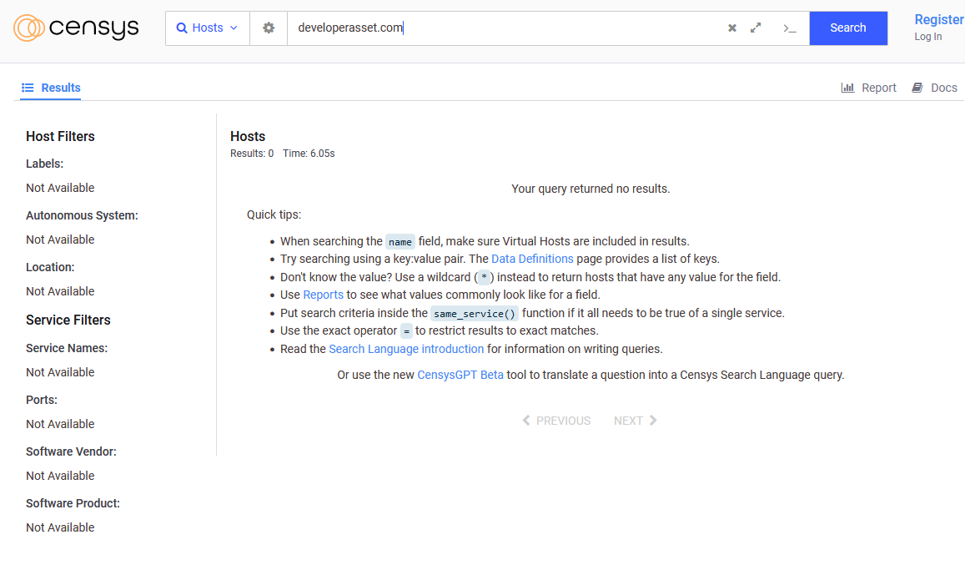Click the Ports filter label
Image resolution: width=965 pixels, height=570 pixels.
[x=41, y=400]
